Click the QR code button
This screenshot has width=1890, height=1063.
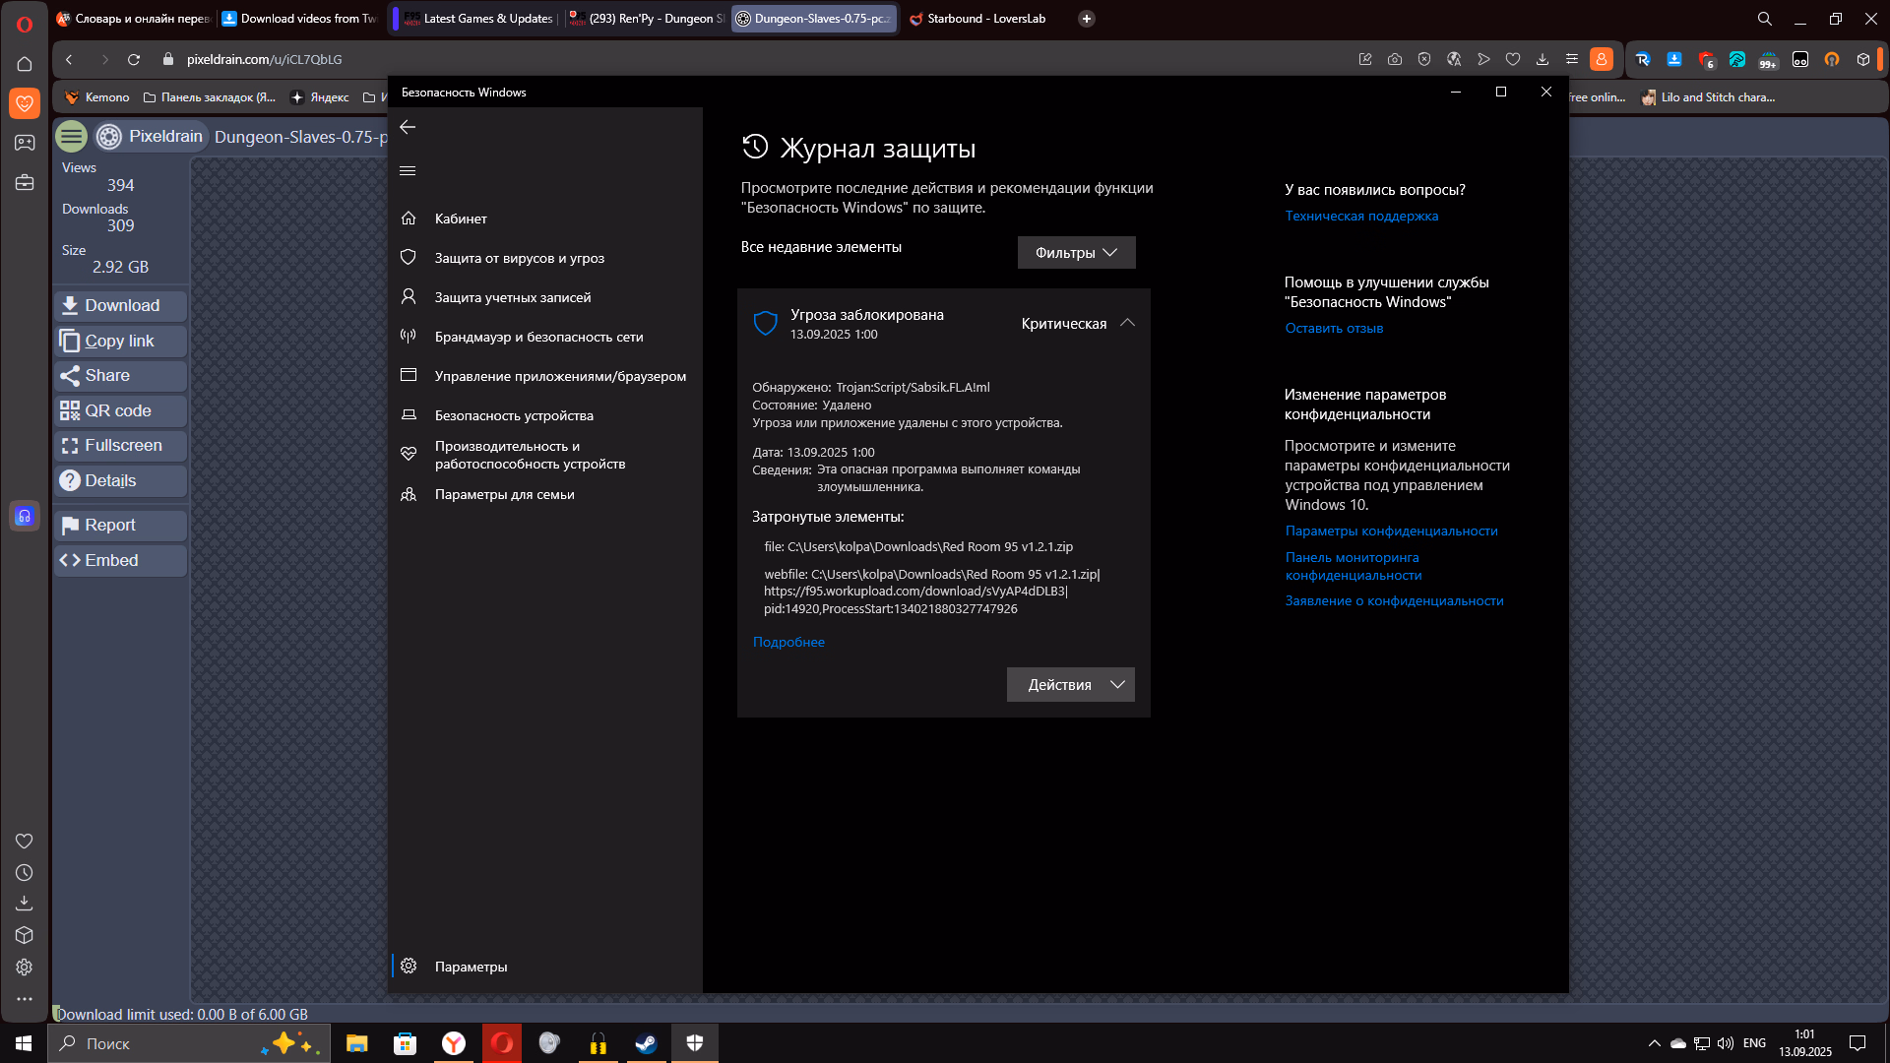click(x=120, y=410)
